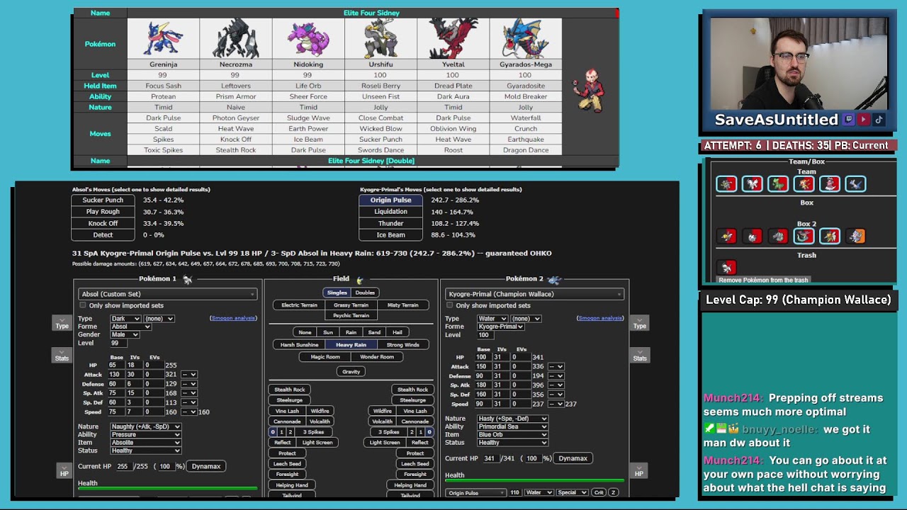Check Only show imported sets for Pokémon 1
This screenshot has height=510, width=907.
click(x=83, y=305)
